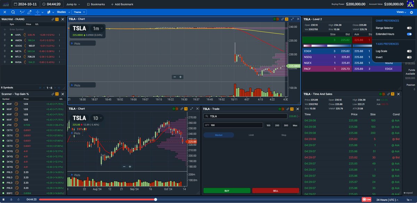Viewport: 417px width, 203px height.
Task: Expand Plots section on the 1m price chart
Action: (83, 43)
